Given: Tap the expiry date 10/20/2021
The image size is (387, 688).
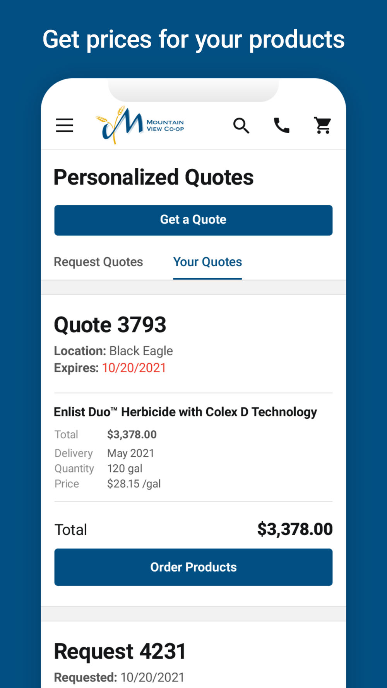Looking at the screenshot, I should tap(134, 368).
